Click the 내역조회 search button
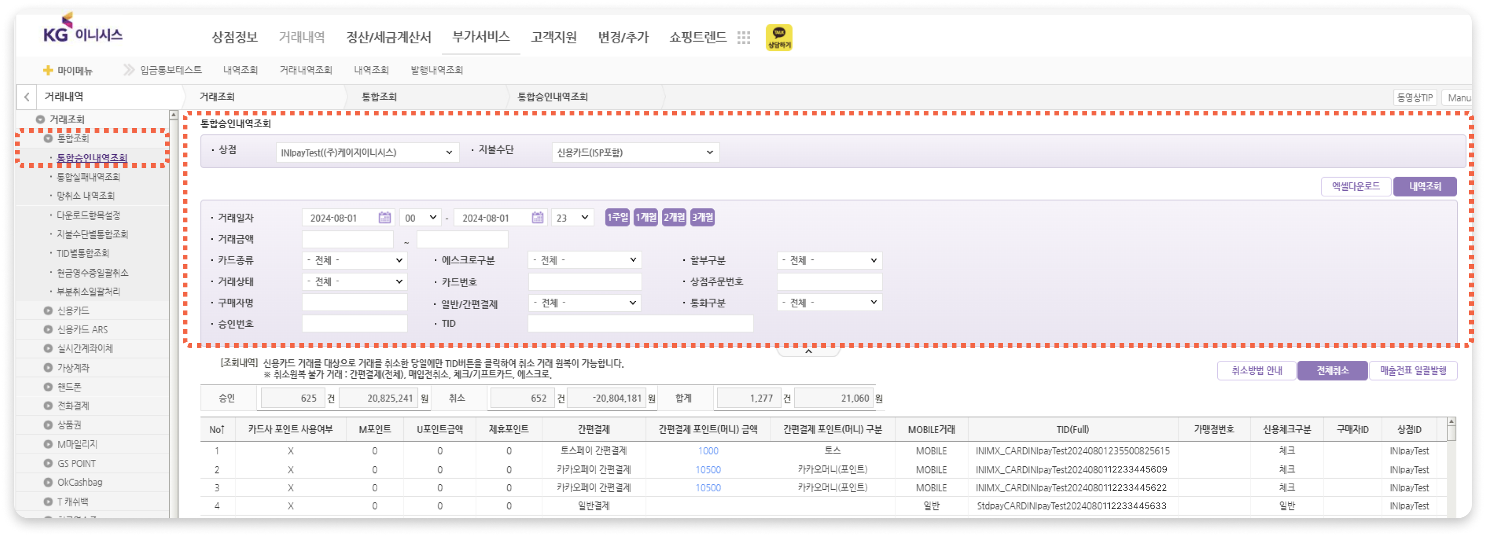1486x537 pixels. (1424, 186)
